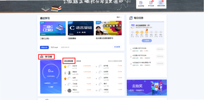Viewport: 204px width, 100px height.
Task: Click the Lv.3 573 level text
Action: pos(106,68)
